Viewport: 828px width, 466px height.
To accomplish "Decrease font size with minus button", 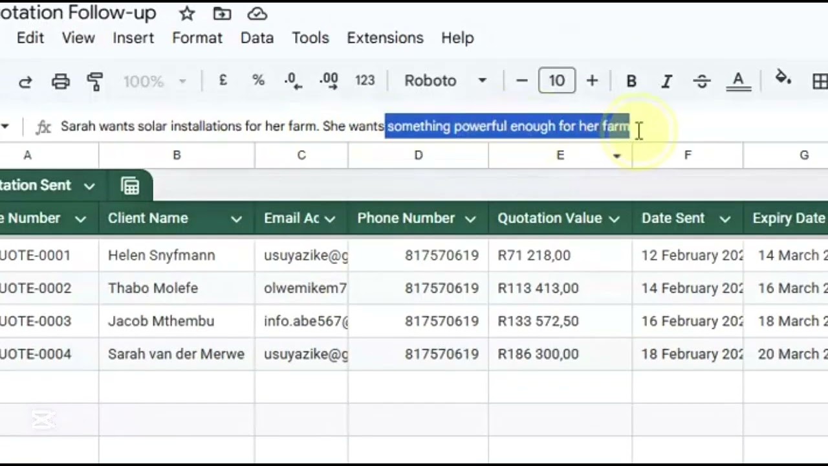I will tap(522, 80).
